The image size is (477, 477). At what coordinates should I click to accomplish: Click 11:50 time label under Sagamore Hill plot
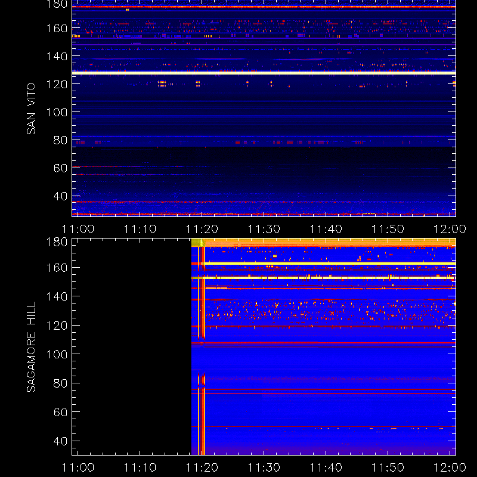(388, 467)
